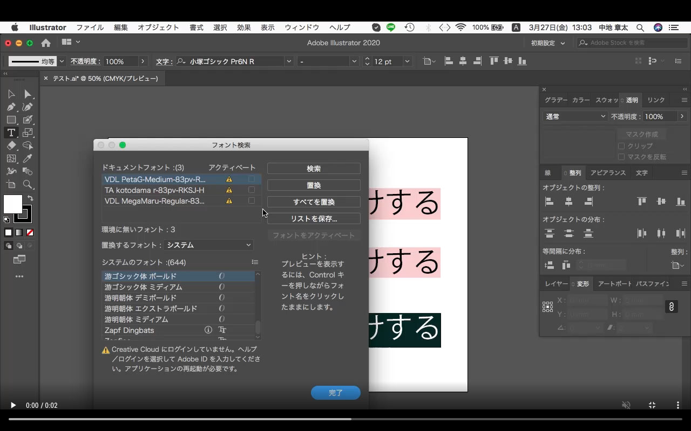Screen dimensions: 691x431
Task: Check activate box for TA kotodama font
Action: click(252, 190)
